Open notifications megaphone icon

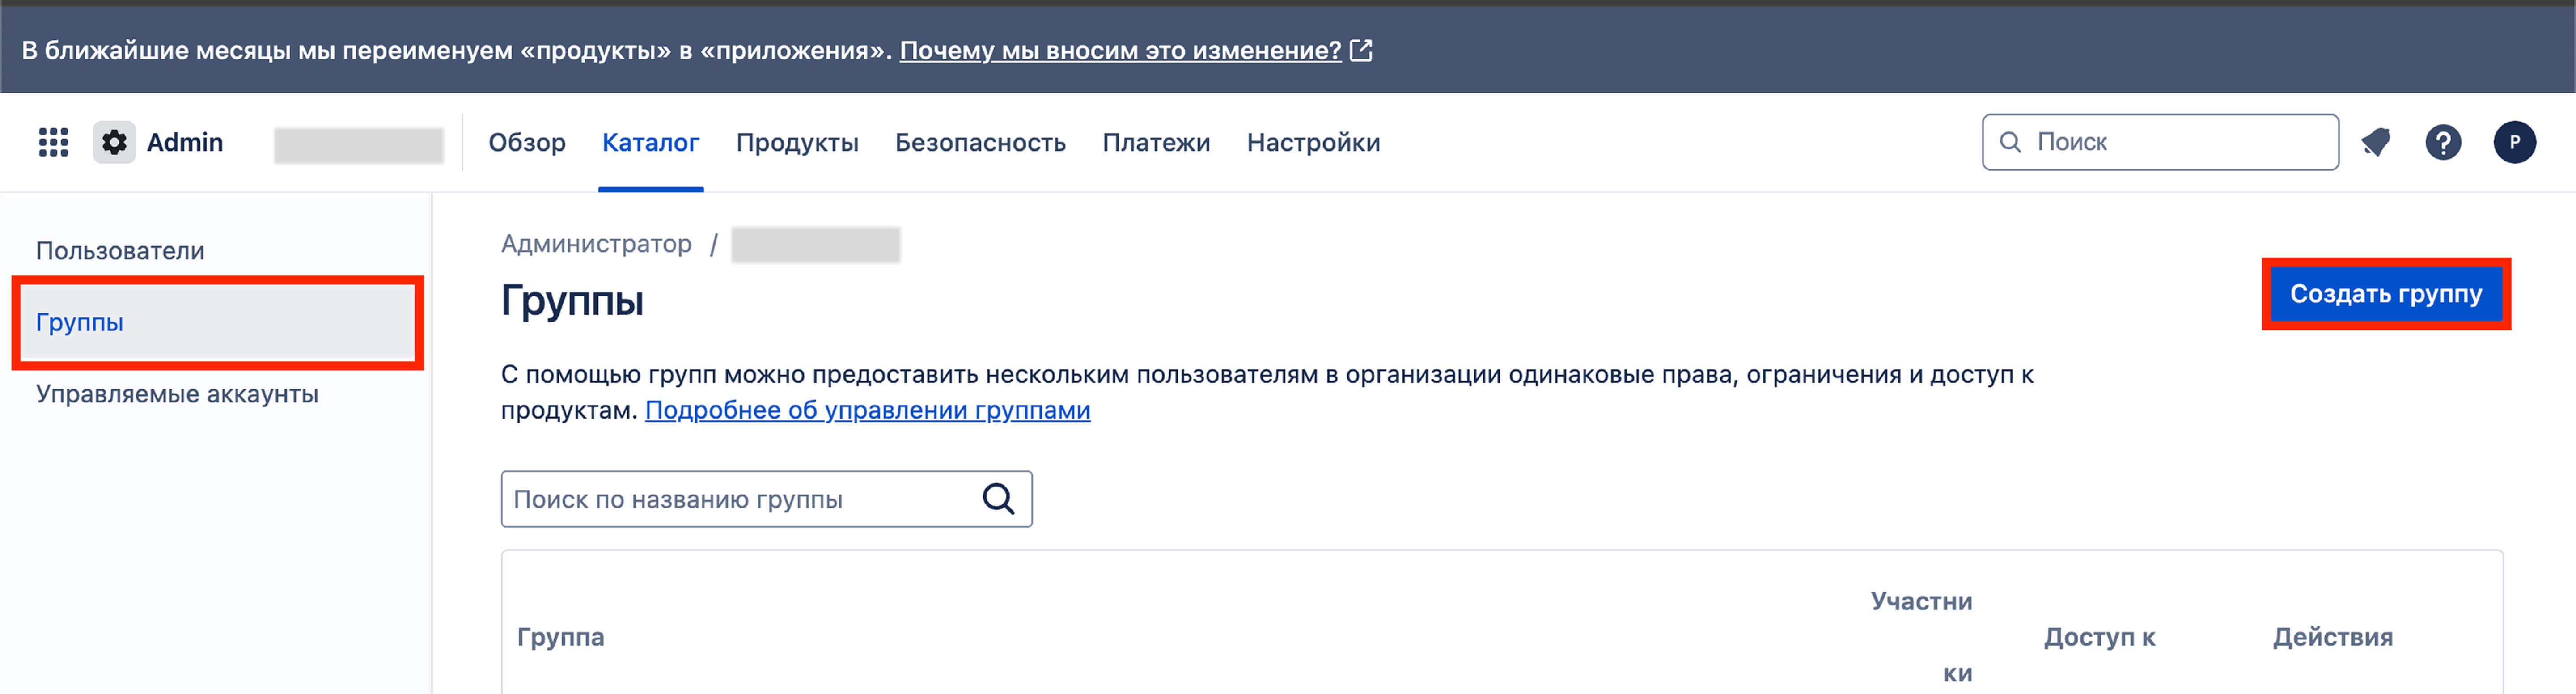[x=2375, y=142]
